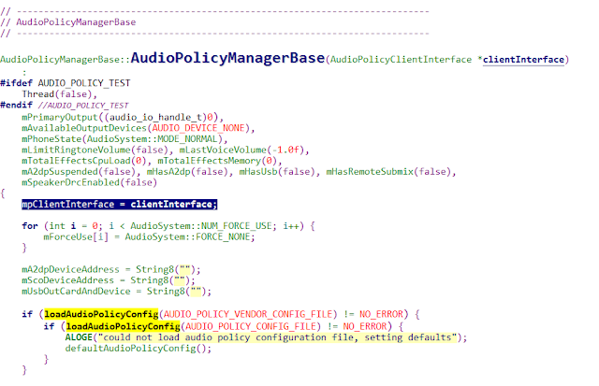Click mTotalEffectsCpuLoad(0) initializer

[x=86, y=161]
